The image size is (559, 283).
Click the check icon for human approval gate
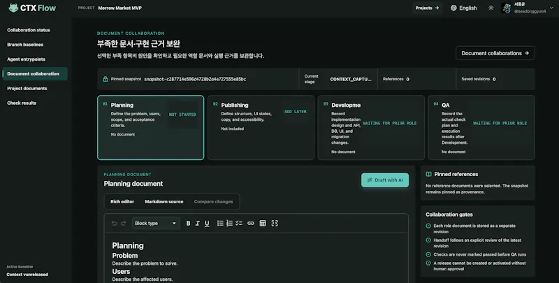pyautogui.click(x=428, y=263)
